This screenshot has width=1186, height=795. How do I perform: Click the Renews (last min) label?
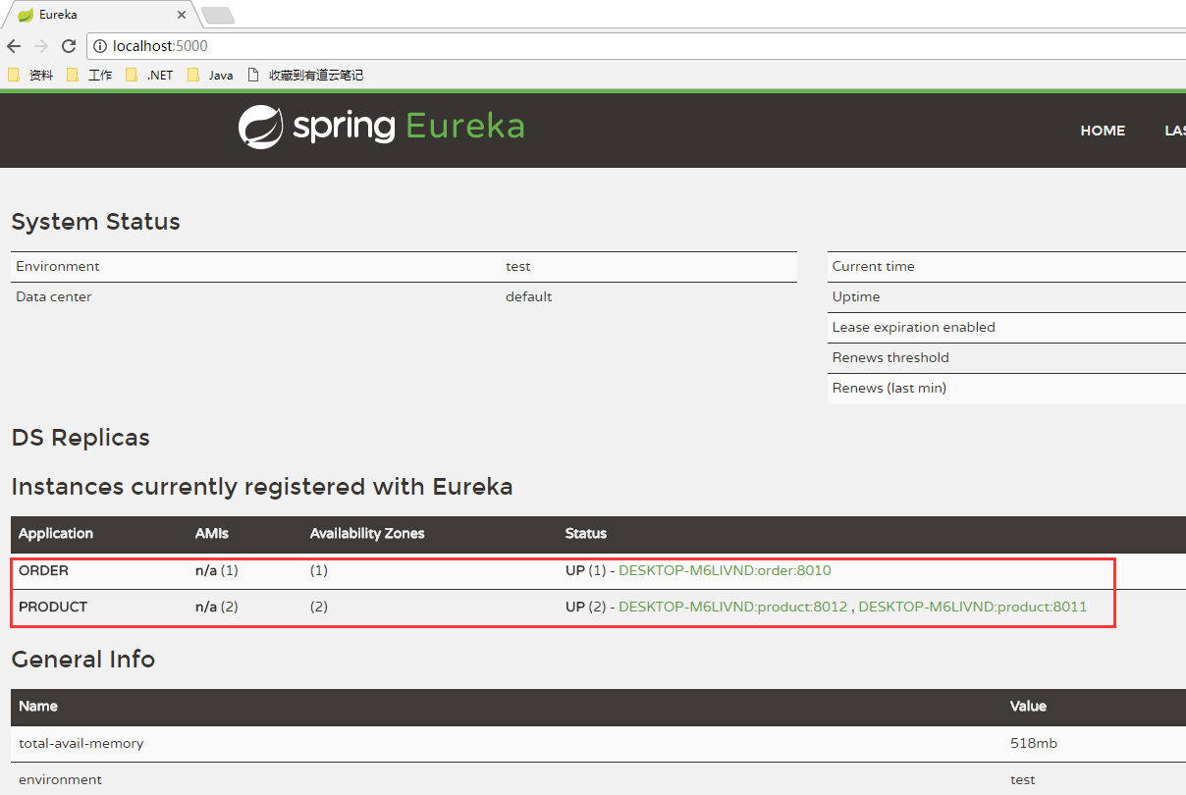(x=889, y=388)
